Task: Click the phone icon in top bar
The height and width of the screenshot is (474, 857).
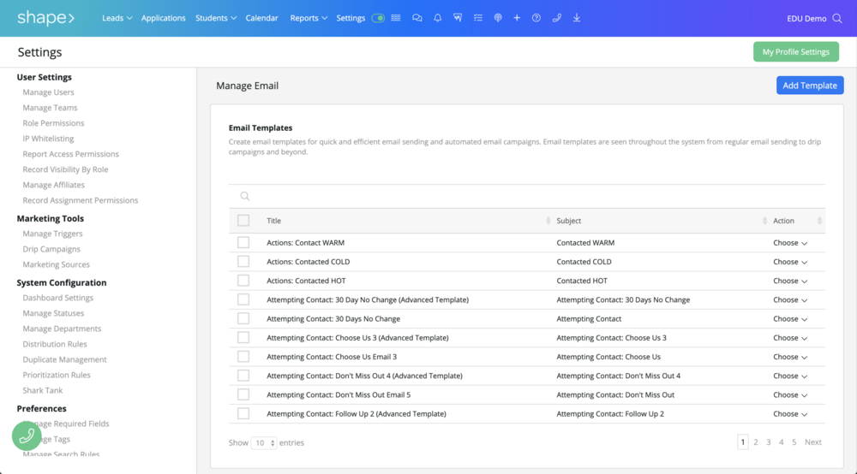Action: click(556, 18)
